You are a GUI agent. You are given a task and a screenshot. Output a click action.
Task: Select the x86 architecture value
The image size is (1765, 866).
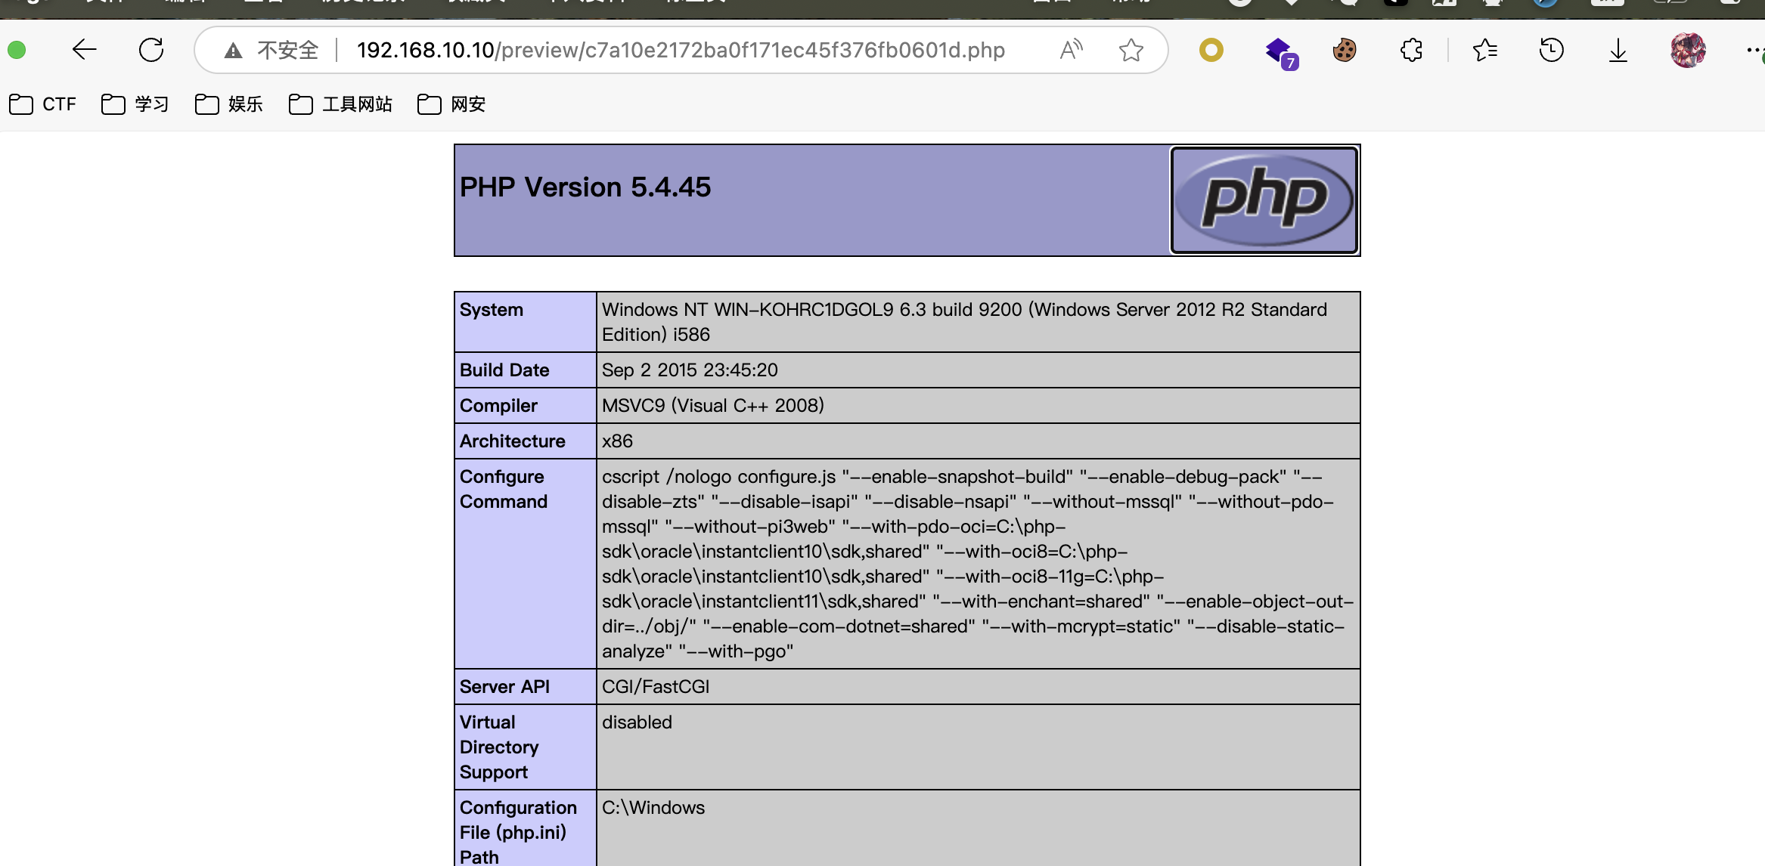[617, 441]
